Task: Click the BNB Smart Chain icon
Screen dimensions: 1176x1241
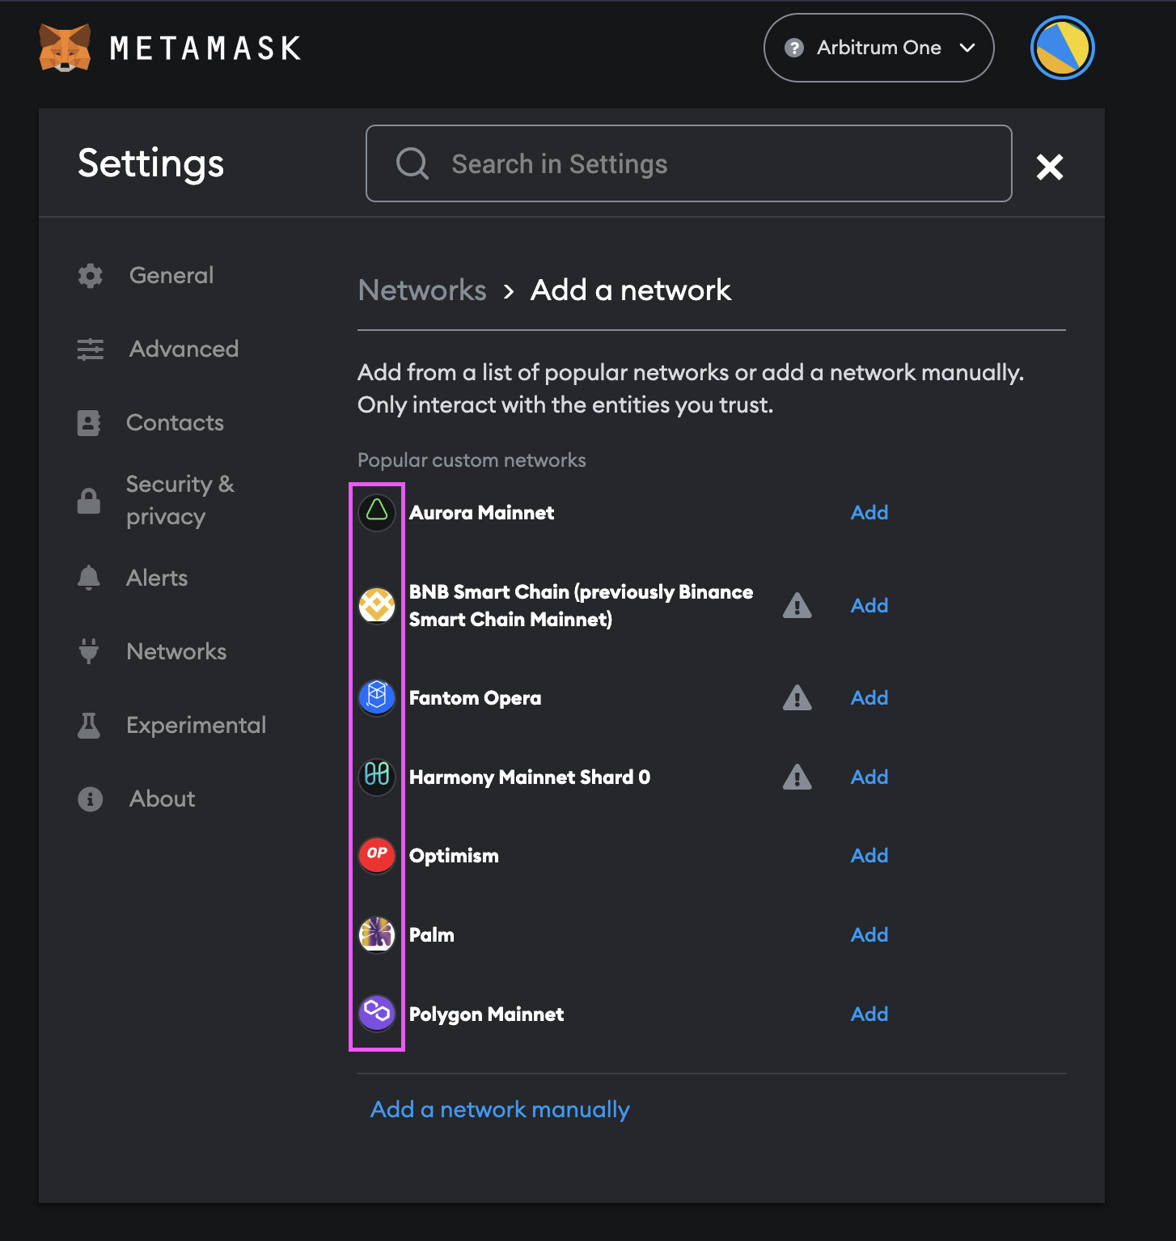Action: [376, 605]
